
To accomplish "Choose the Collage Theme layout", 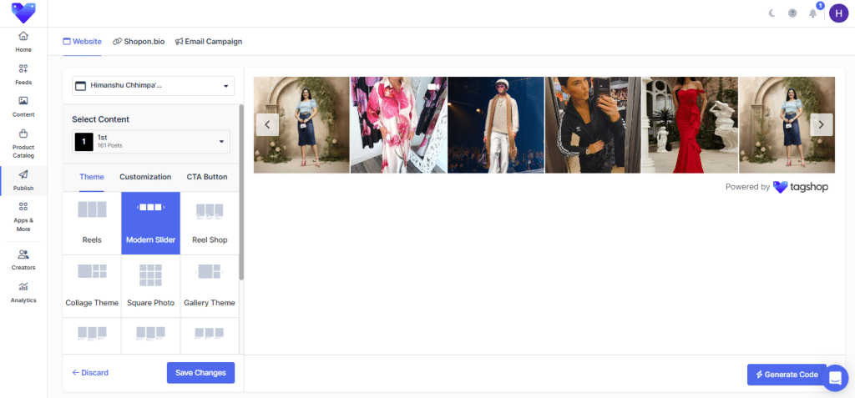I will tap(92, 285).
